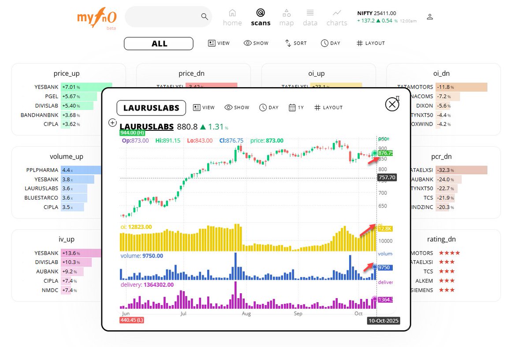The image size is (529, 347).
Task: Open the LAYOUT selector in the popup
Action: pyautogui.click(x=328, y=107)
